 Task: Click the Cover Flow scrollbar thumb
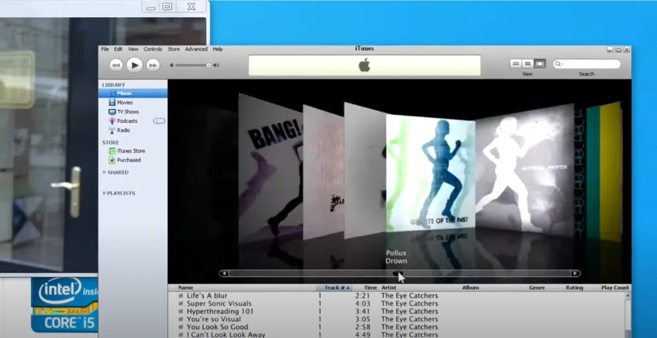coord(398,273)
